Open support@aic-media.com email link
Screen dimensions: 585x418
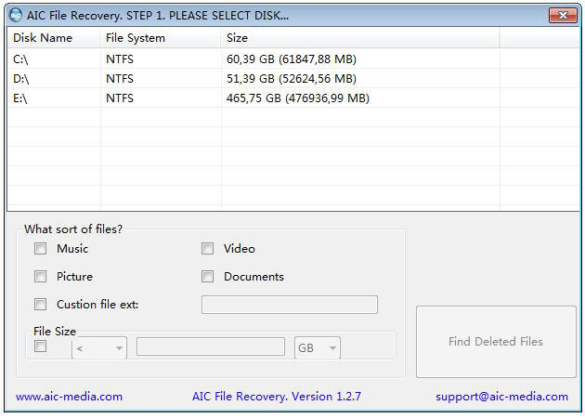[x=501, y=397]
